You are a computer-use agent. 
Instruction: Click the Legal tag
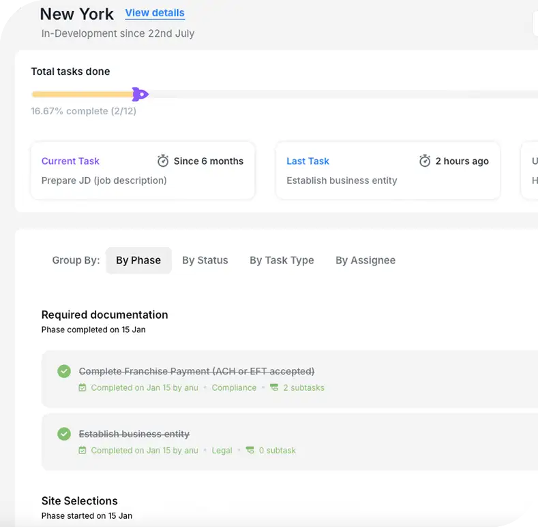(222, 450)
